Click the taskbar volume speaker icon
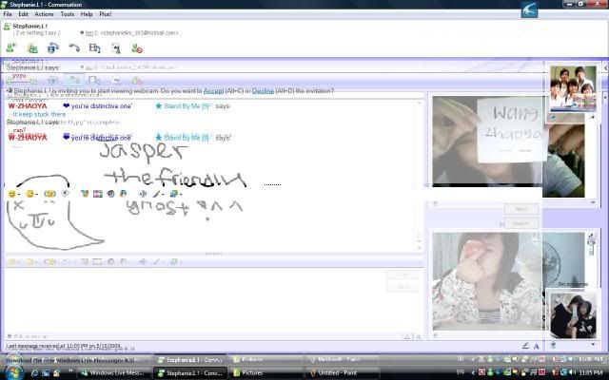Screen dimensions: 609x380 (572, 372)
